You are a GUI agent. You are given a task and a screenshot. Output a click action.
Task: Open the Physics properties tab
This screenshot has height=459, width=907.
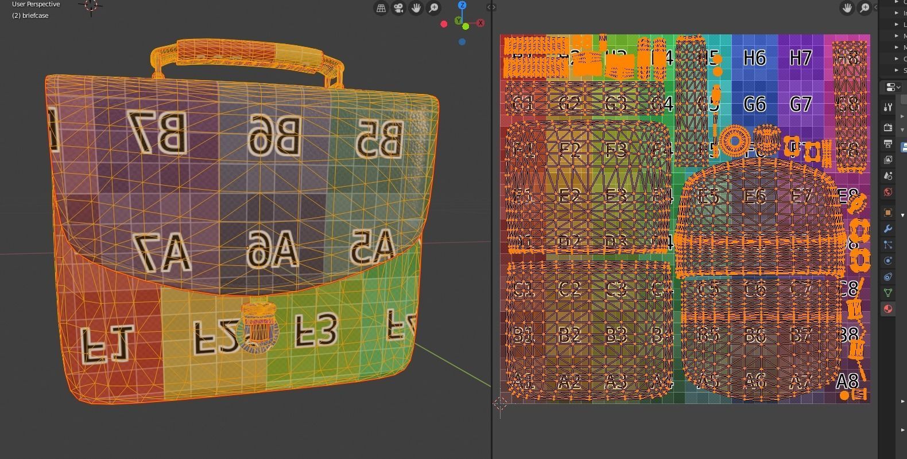point(888,261)
